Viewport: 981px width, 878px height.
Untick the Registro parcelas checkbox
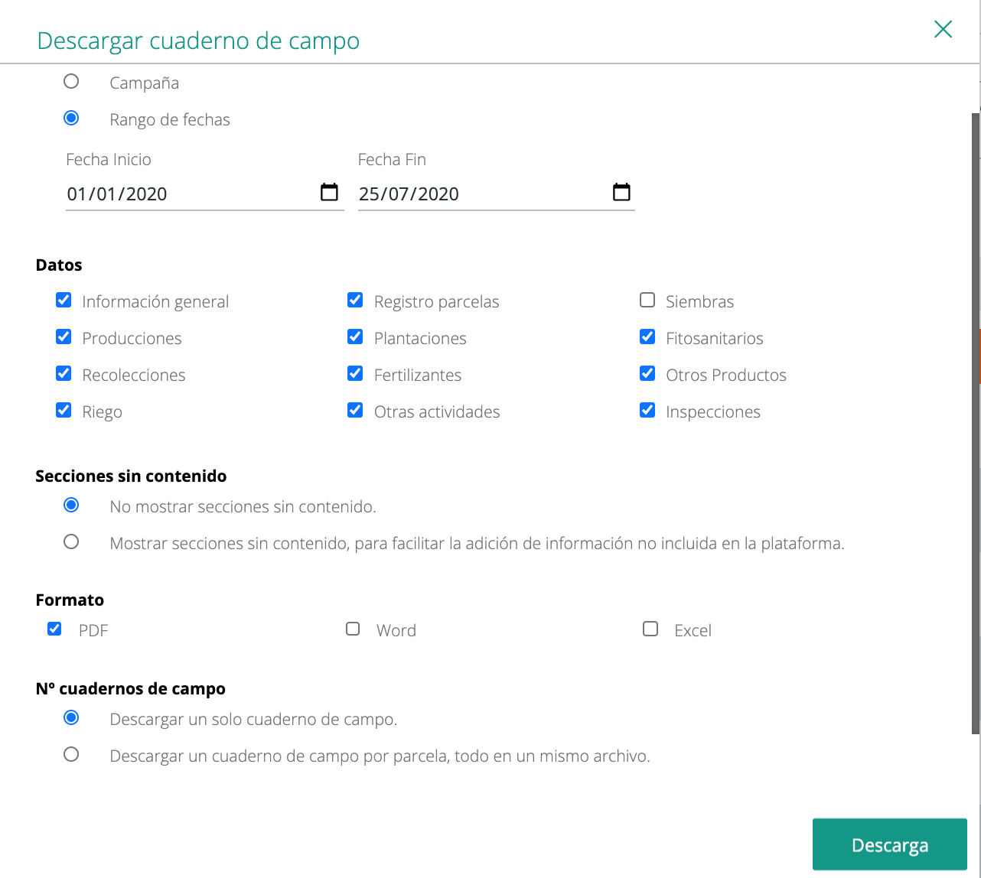pyautogui.click(x=355, y=300)
